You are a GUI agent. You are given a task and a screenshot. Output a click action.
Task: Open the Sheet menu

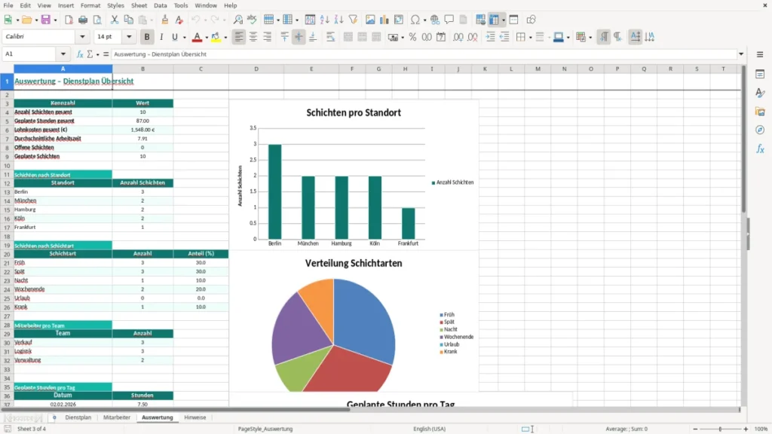139,5
